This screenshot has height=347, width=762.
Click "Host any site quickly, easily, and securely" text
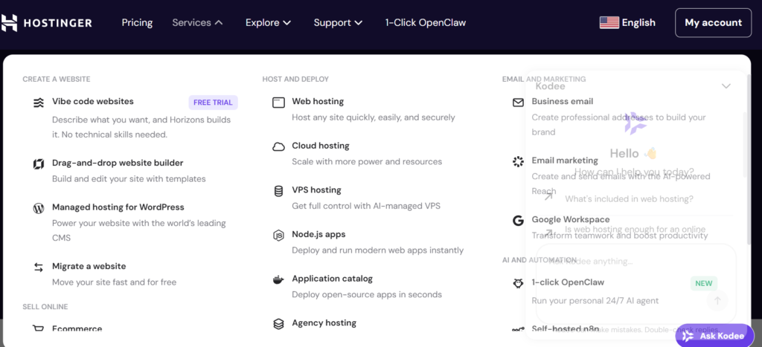[374, 117]
